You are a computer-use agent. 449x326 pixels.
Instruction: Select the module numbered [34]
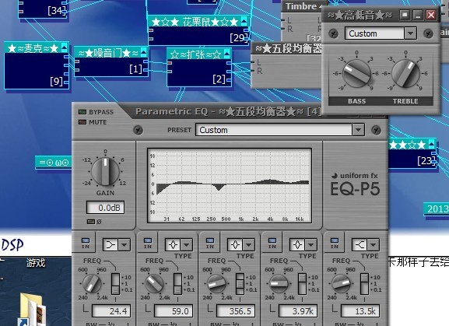point(44,9)
